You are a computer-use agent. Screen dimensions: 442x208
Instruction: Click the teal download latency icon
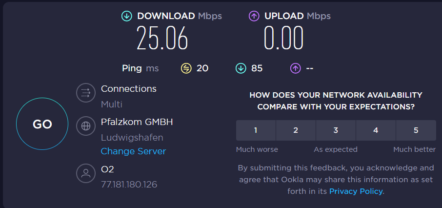(241, 68)
